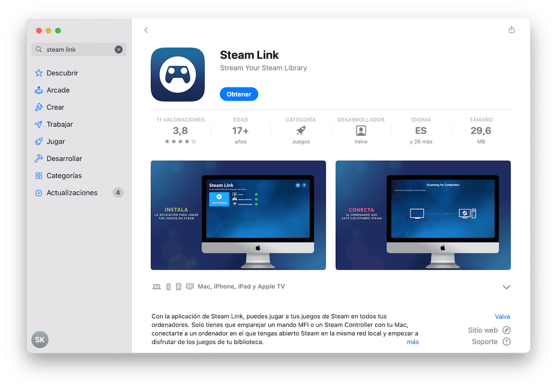
Task: Click the Juegos category rocket icon
Action: 301,131
